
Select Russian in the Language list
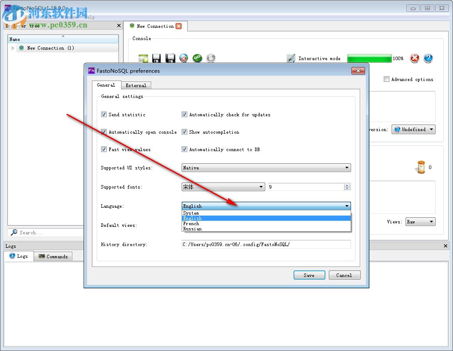click(266, 229)
